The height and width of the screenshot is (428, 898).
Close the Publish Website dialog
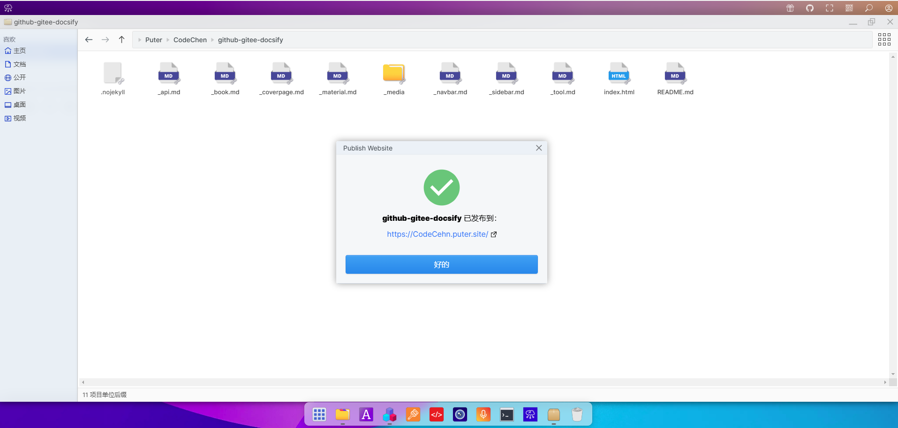click(539, 148)
